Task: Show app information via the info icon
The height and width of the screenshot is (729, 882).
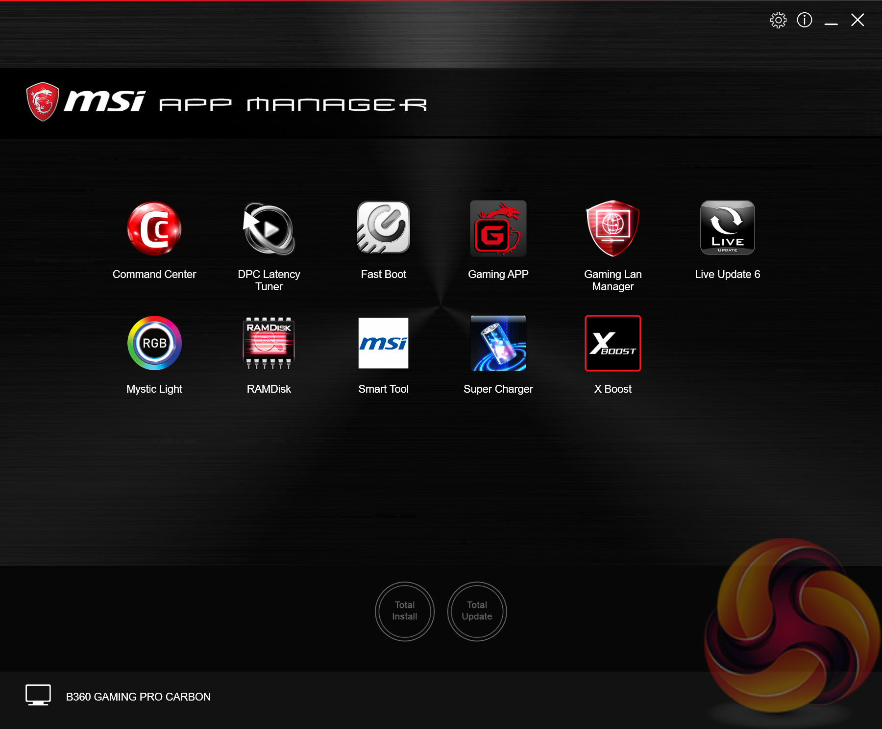Action: (805, 20)
